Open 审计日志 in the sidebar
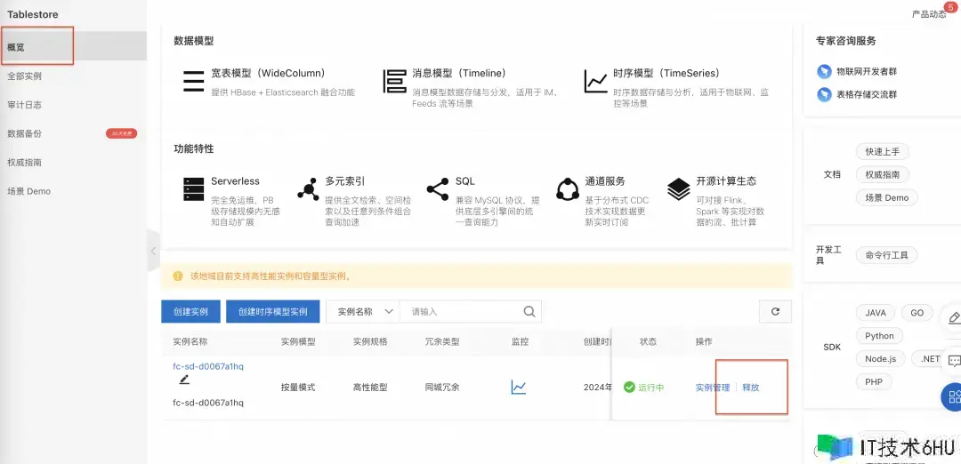Screen dimensions: 961x464 [x=25, y=105]
